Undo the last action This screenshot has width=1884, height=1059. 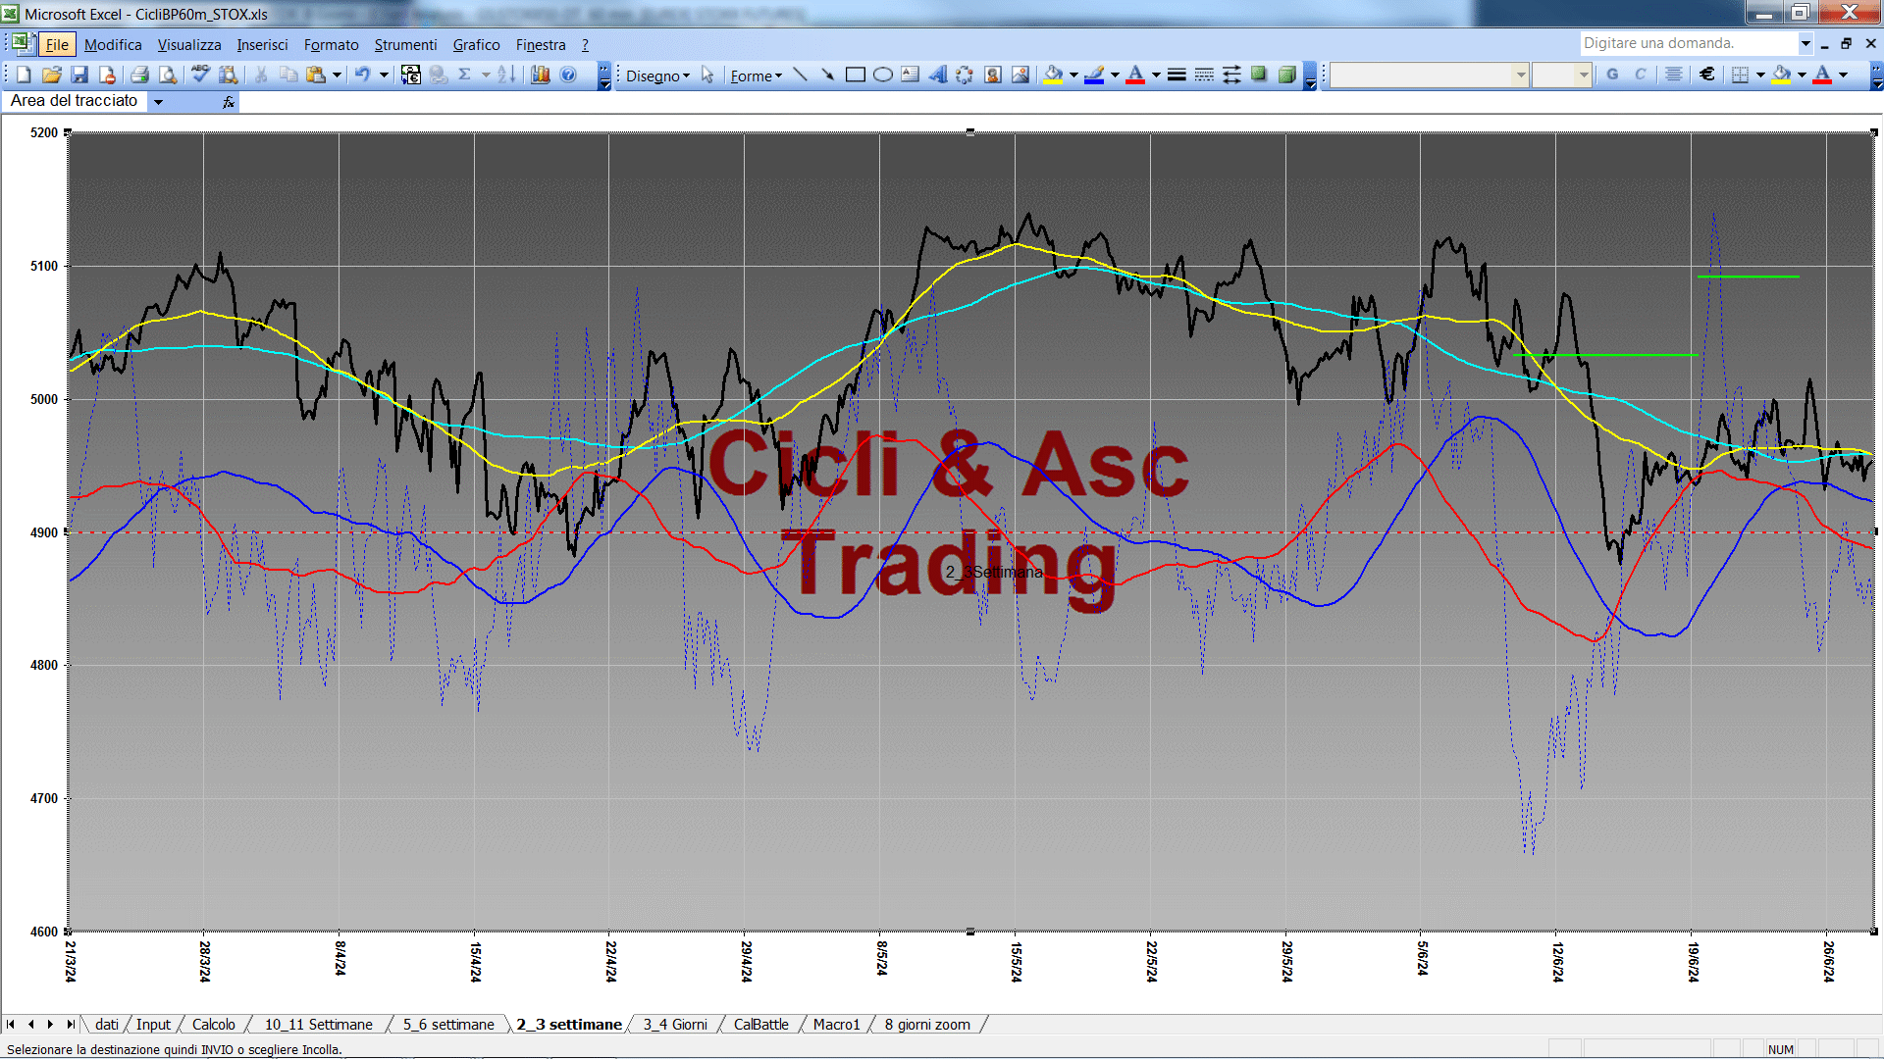[363, 75]
